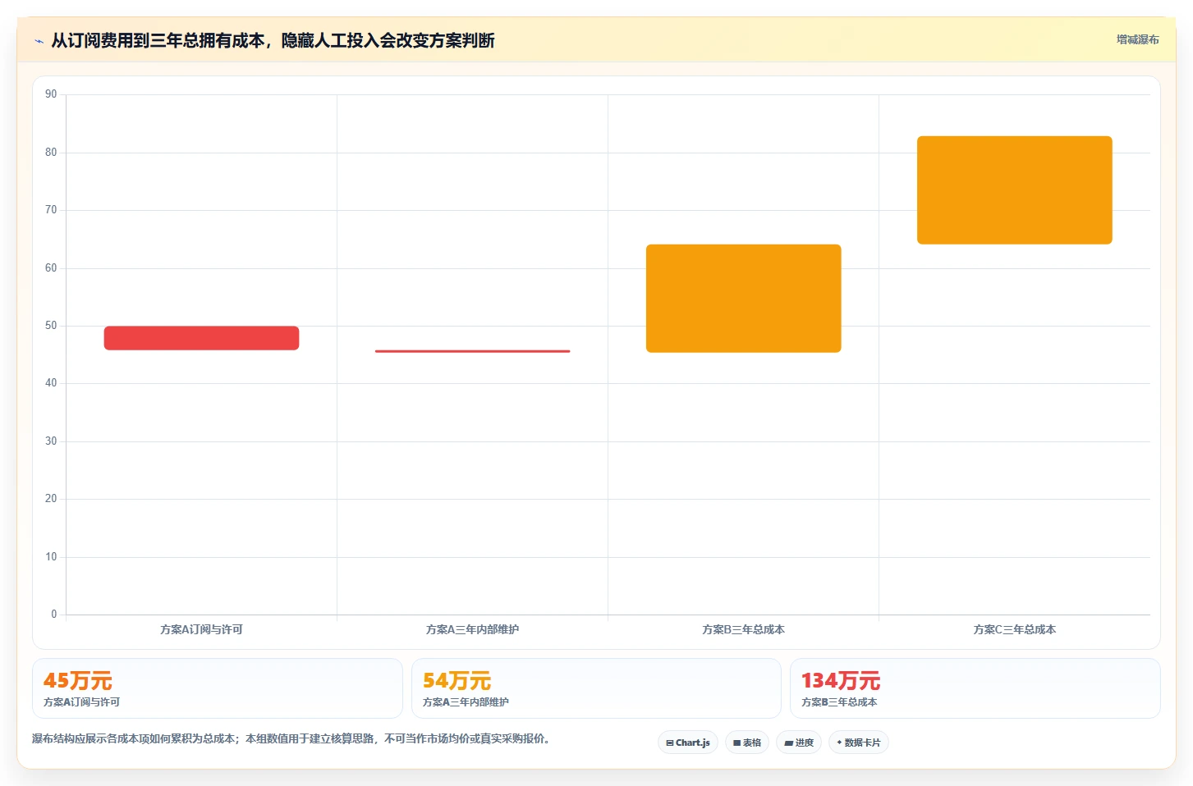
Task: Click the lightning icon beside the title
Action: [x=39, y=41]
